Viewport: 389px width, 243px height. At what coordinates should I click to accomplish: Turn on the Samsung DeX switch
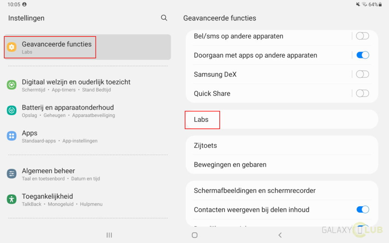point(362,74)
